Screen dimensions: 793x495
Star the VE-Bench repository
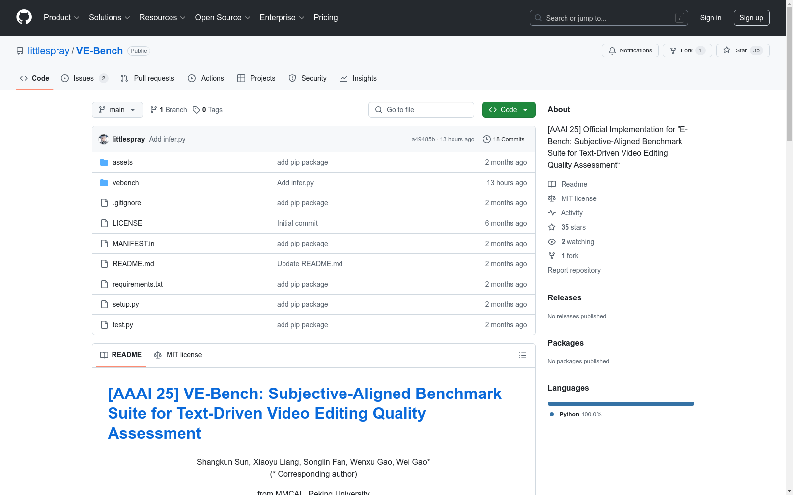point(742,50)
